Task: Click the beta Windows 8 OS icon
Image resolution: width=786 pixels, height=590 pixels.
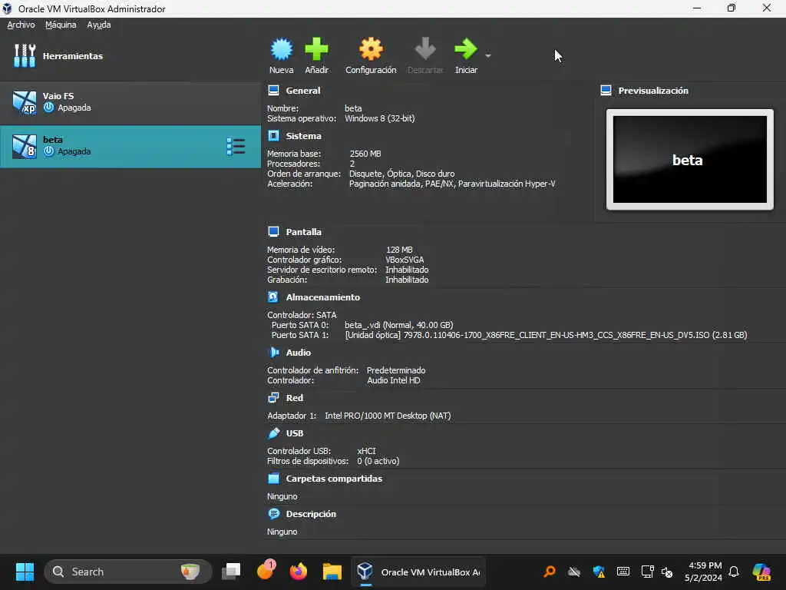Action: tap(24, 147)
